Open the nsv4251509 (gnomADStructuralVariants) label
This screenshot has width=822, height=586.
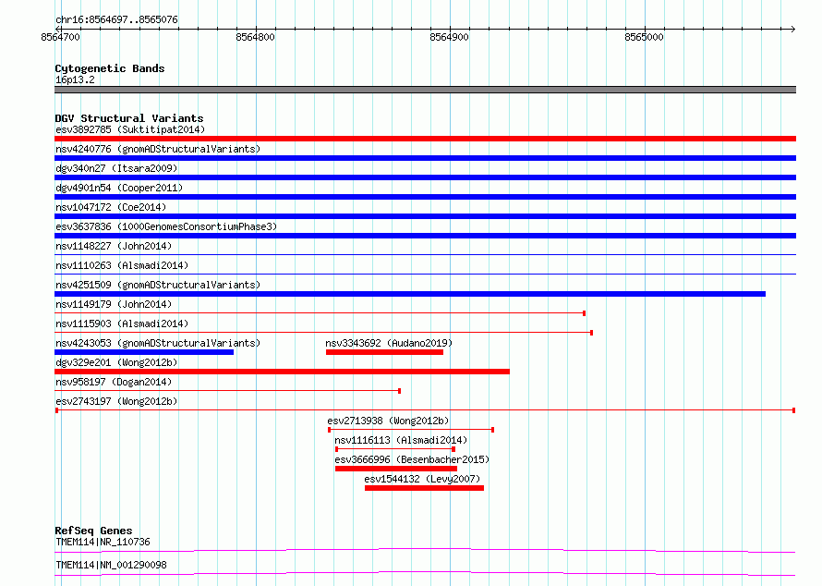point(158,285)
